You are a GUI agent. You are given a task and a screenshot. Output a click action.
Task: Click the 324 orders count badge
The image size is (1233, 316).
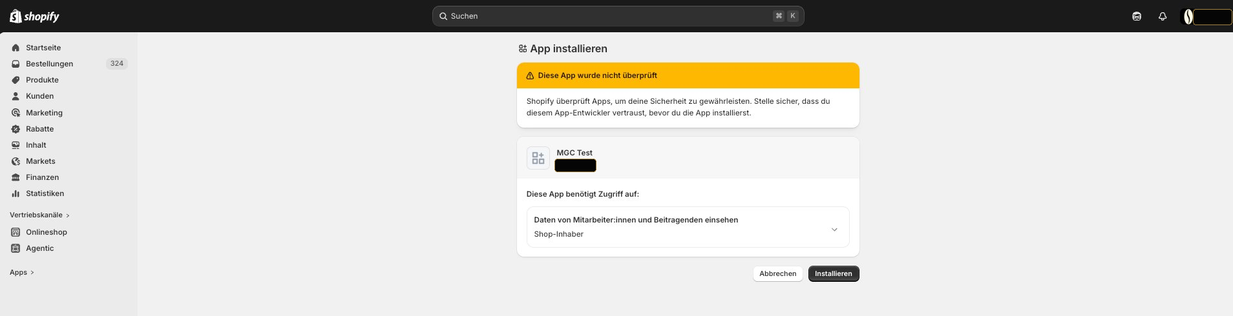[x=117, y=64]
